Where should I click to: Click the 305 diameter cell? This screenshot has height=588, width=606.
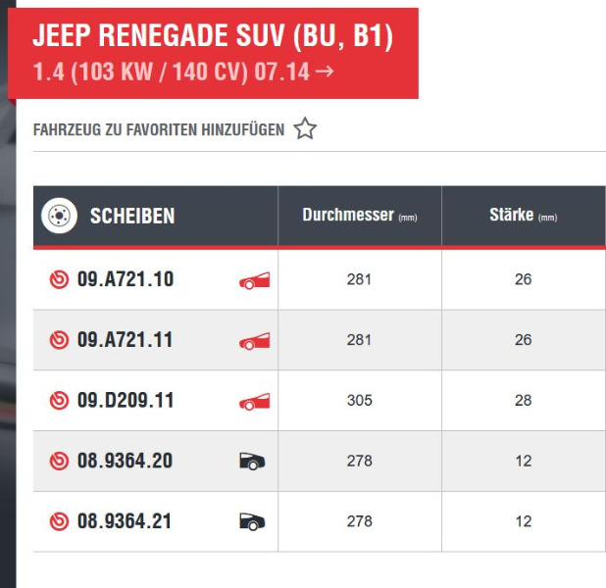pos(359,401)
